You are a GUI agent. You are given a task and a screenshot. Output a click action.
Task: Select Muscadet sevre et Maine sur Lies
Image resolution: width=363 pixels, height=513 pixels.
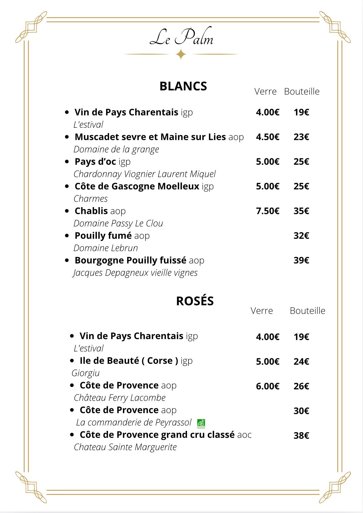[x=150, y=137]
